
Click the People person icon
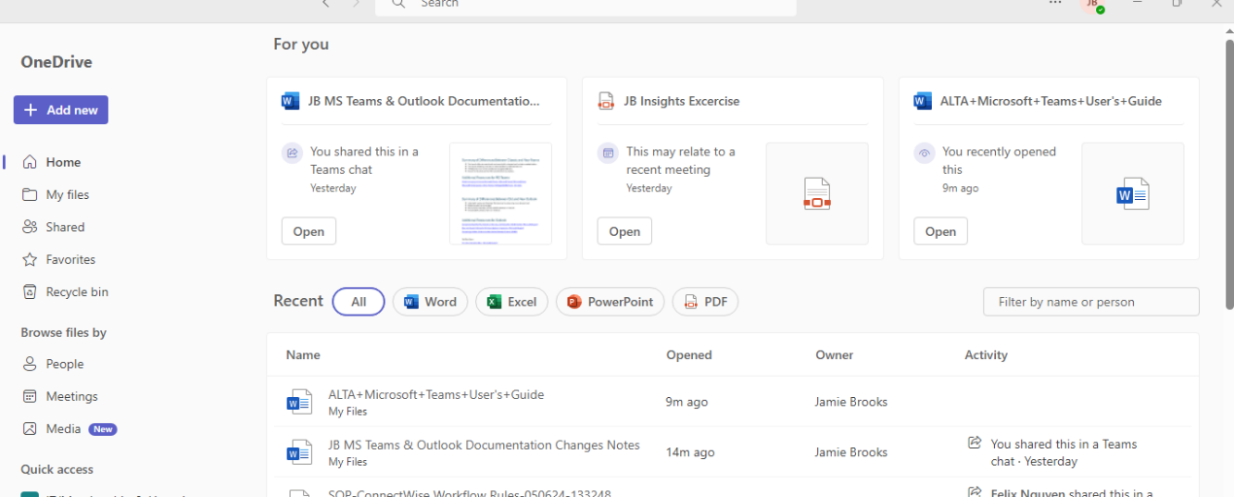pyautogui.click(x=30, y=364)
